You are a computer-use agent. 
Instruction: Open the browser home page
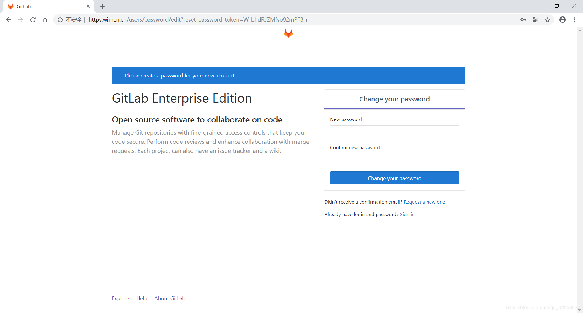point(45,20)
